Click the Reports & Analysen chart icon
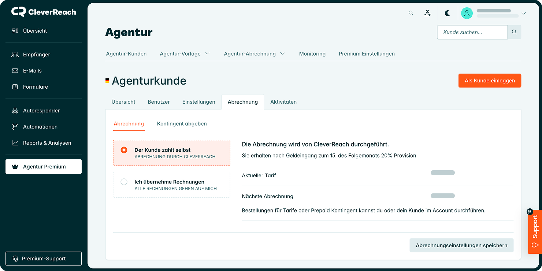Image resolution: width=542 pixels, height=271 pixels. [15, 143]
